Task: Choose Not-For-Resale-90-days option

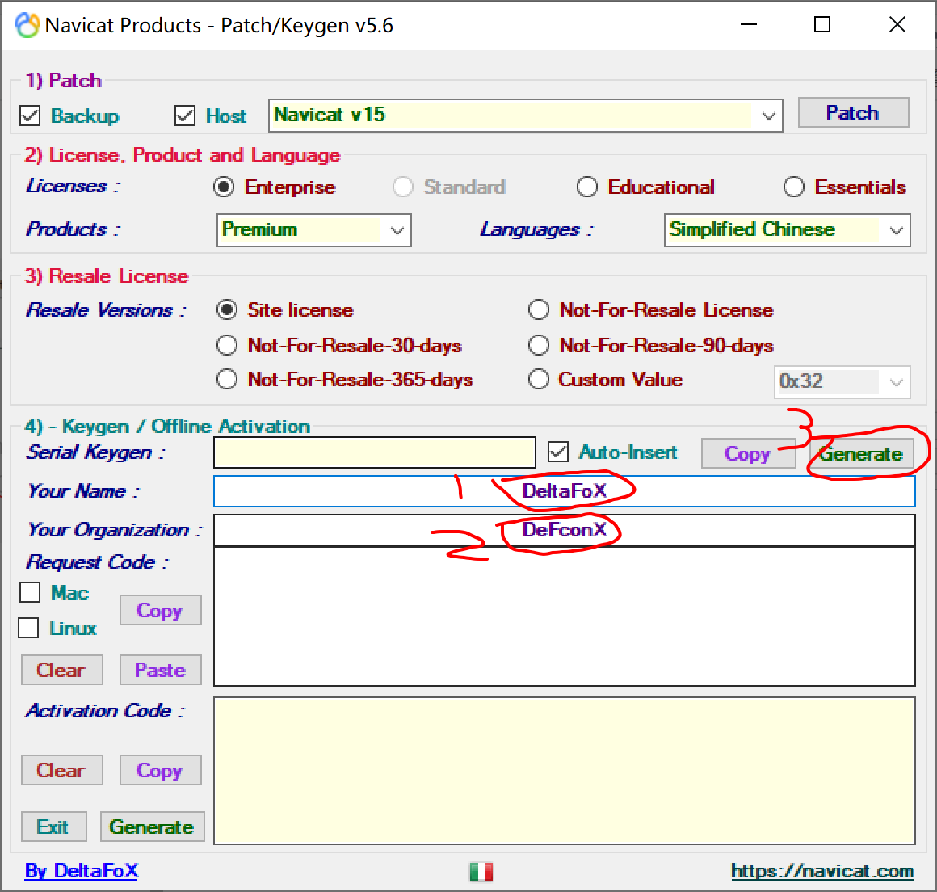Action: click(x=539, y=345)
